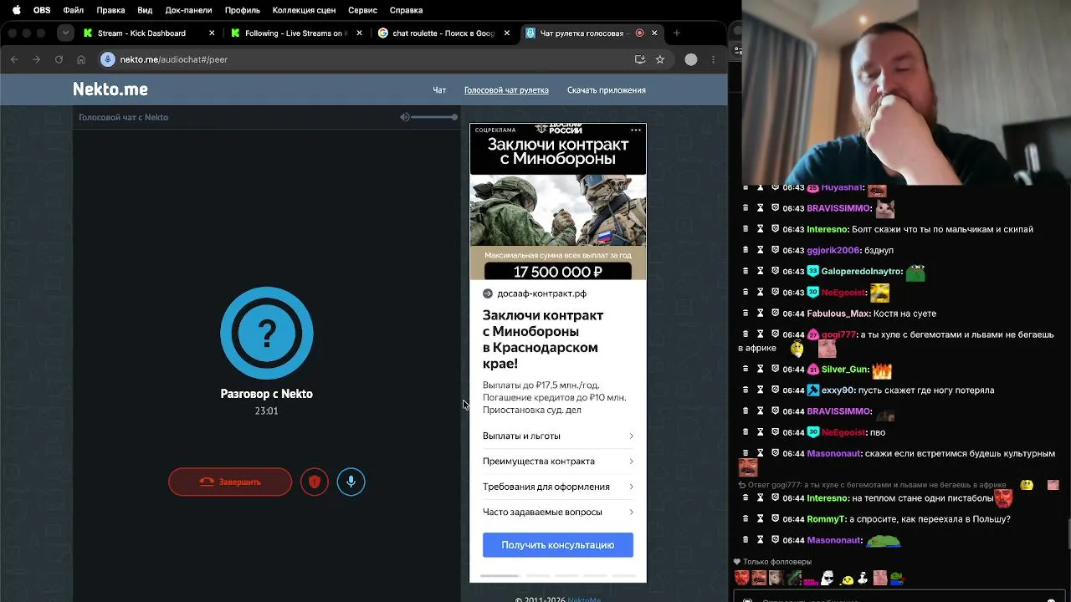This screenshot has height=602, width=1071.
Task: Reload the nekto.me page
Action: [x=59, y=59]
